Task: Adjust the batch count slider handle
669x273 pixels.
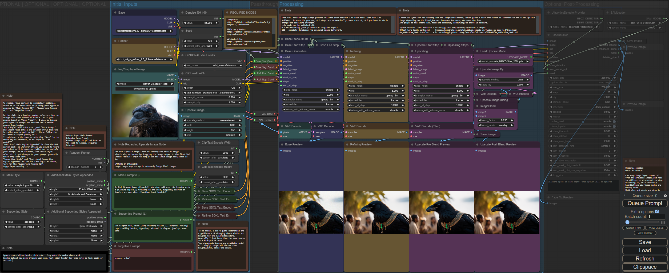Action: click(627, 222)
